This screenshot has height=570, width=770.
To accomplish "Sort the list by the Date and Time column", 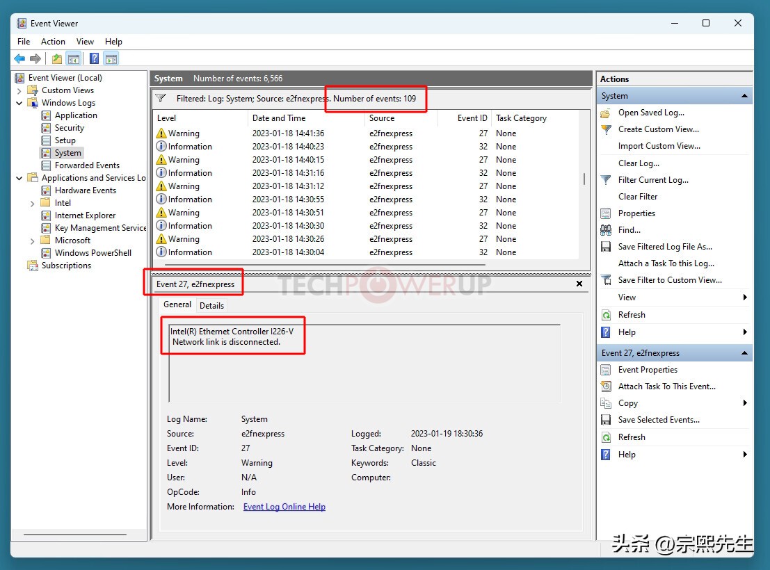I will 278,118.
